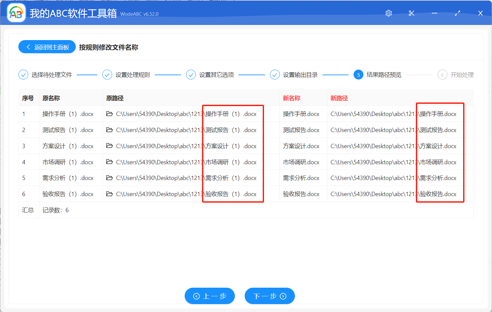Click folder icon on the 验收报告 row
492x312 pixels.
point(110,194)
